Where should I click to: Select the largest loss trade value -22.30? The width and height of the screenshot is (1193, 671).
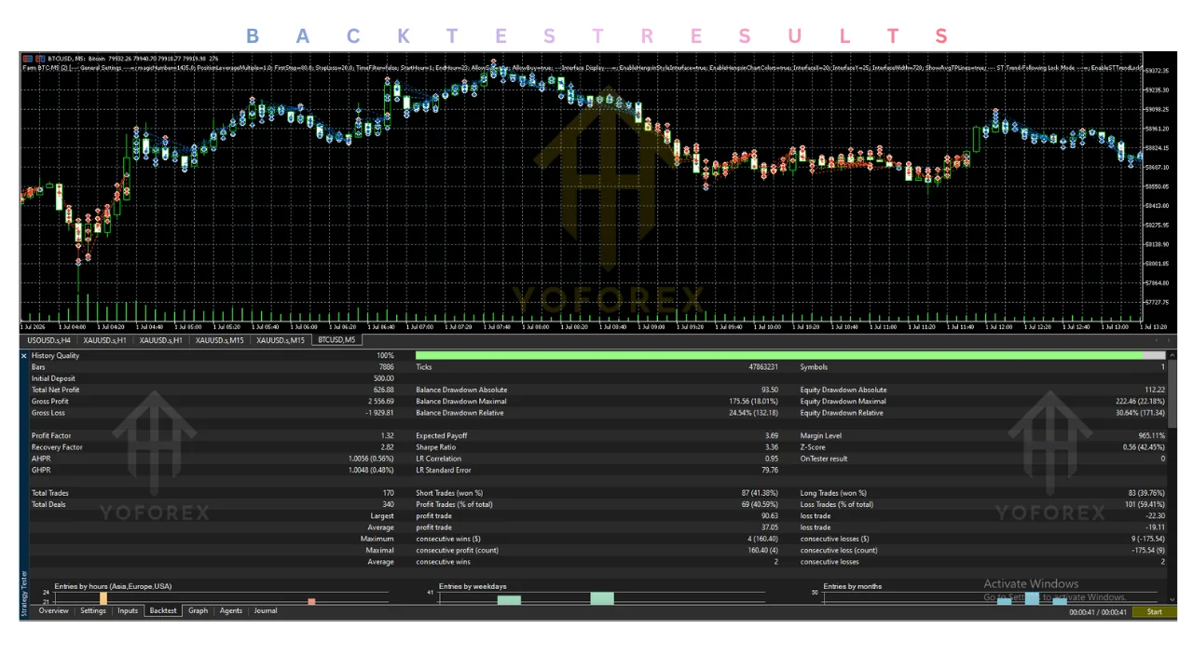(1157, 515)
